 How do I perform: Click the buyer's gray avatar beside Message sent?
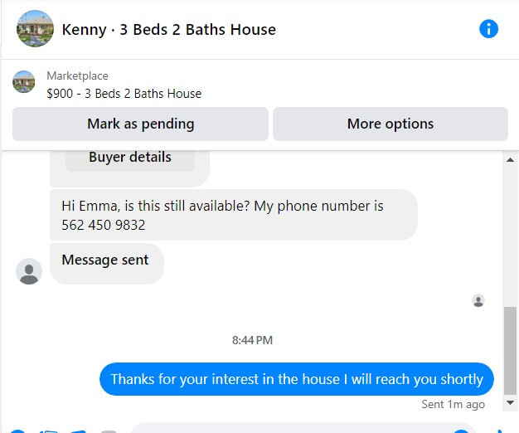pyautogui.click(x=29, y=271)
